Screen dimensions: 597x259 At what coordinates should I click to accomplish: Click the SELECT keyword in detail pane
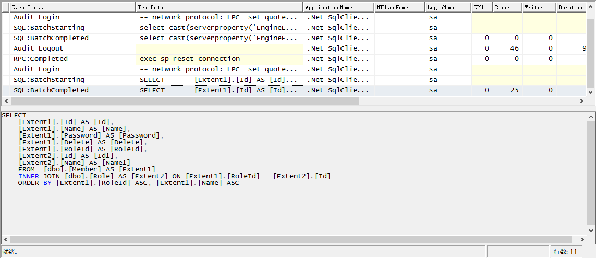(x=14, y=115)
